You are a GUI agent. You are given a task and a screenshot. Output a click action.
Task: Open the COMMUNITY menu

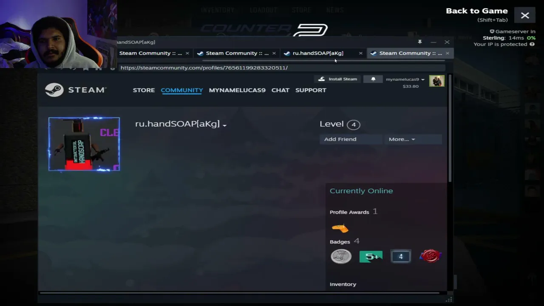(182, 90)
